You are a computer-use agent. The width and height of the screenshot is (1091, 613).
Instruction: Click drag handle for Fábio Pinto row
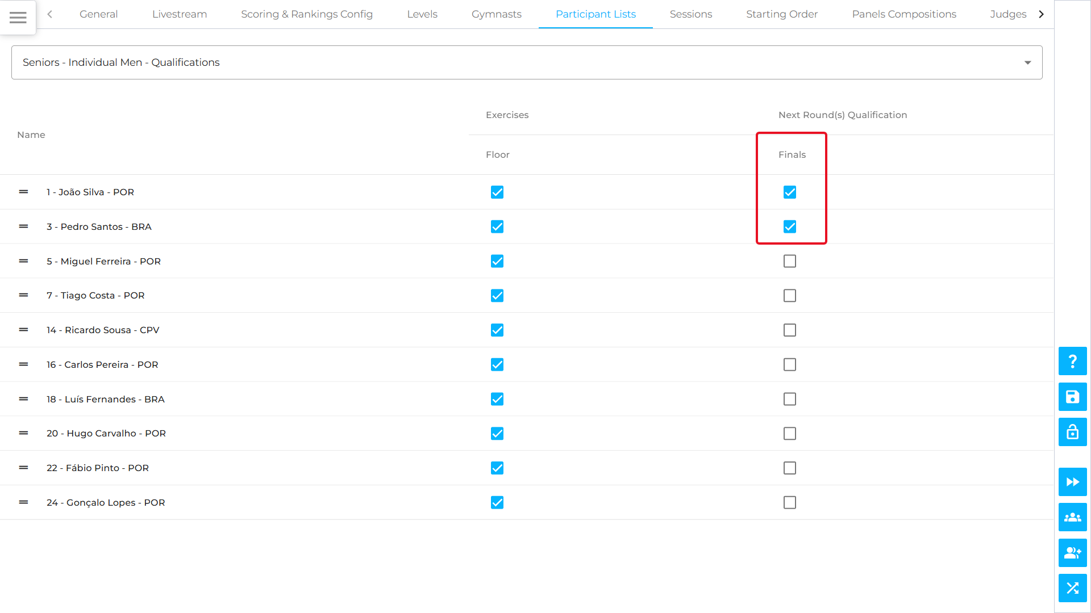pos(23,468)
